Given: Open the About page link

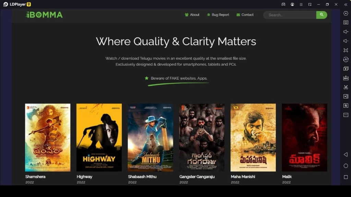Looking at the screenshot, I should pos(192,15).
